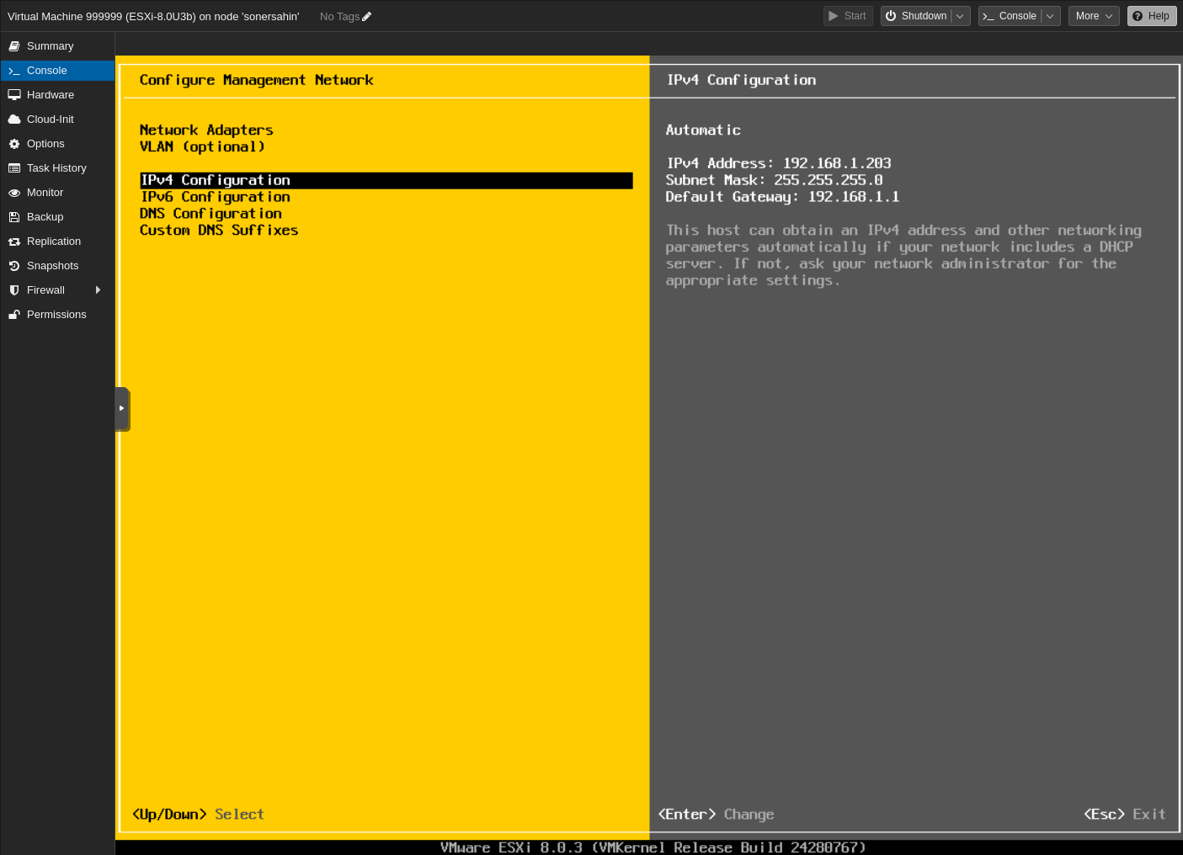Click the Help button
Screen dimensions: 1183x855
click(x=1152, y=16)
